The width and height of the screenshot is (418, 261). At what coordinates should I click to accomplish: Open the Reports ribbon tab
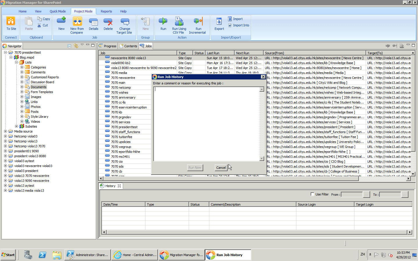click(106, 11)
